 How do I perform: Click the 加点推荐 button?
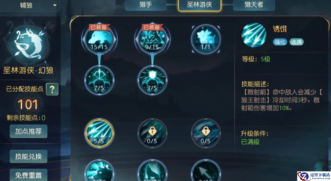point(28,131)
